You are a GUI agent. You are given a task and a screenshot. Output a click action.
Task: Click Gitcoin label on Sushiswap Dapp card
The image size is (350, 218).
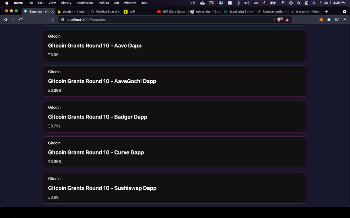coord(54,179)
